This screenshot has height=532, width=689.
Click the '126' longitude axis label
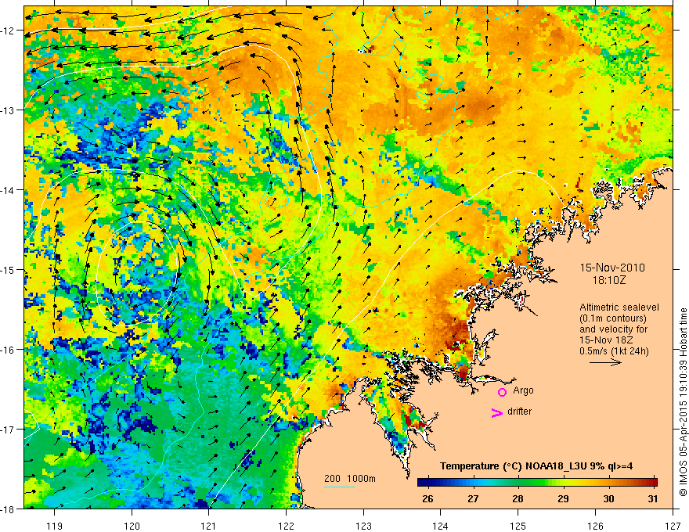click(595, 526)
